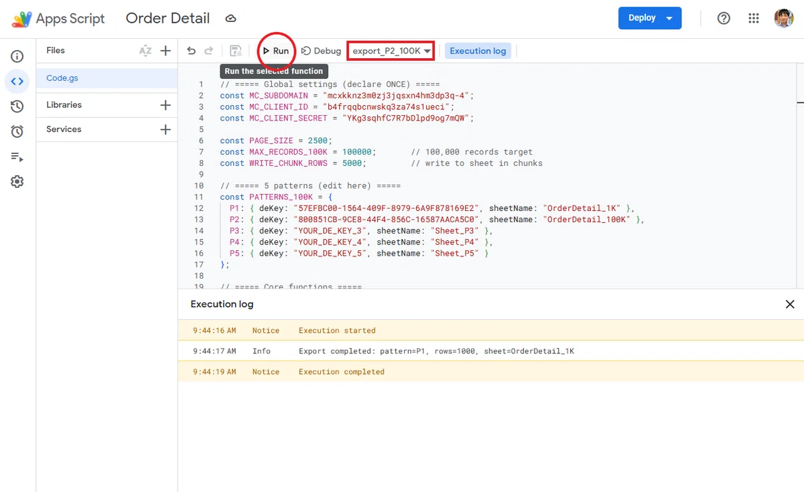Click the 'Export completed: pattern=P1' log entry
The width and height of the screenshot is (804, 492).
[490, 351]
